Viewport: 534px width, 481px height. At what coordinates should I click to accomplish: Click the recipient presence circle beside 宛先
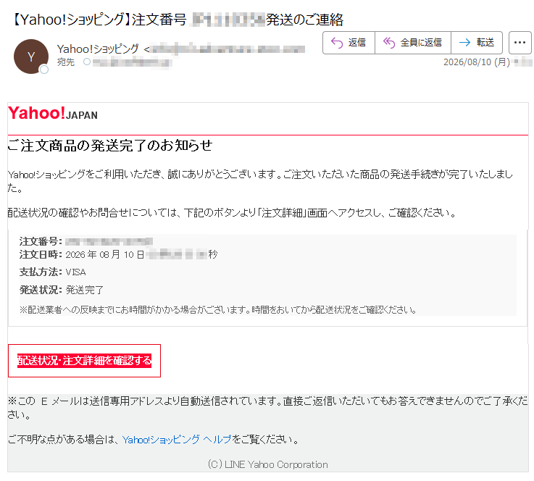[x=87, y=62]
